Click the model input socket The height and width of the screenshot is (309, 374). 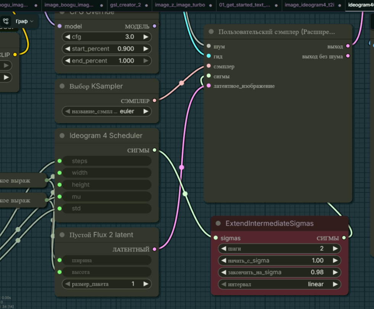pyautogui.click(x=59, y=26)
